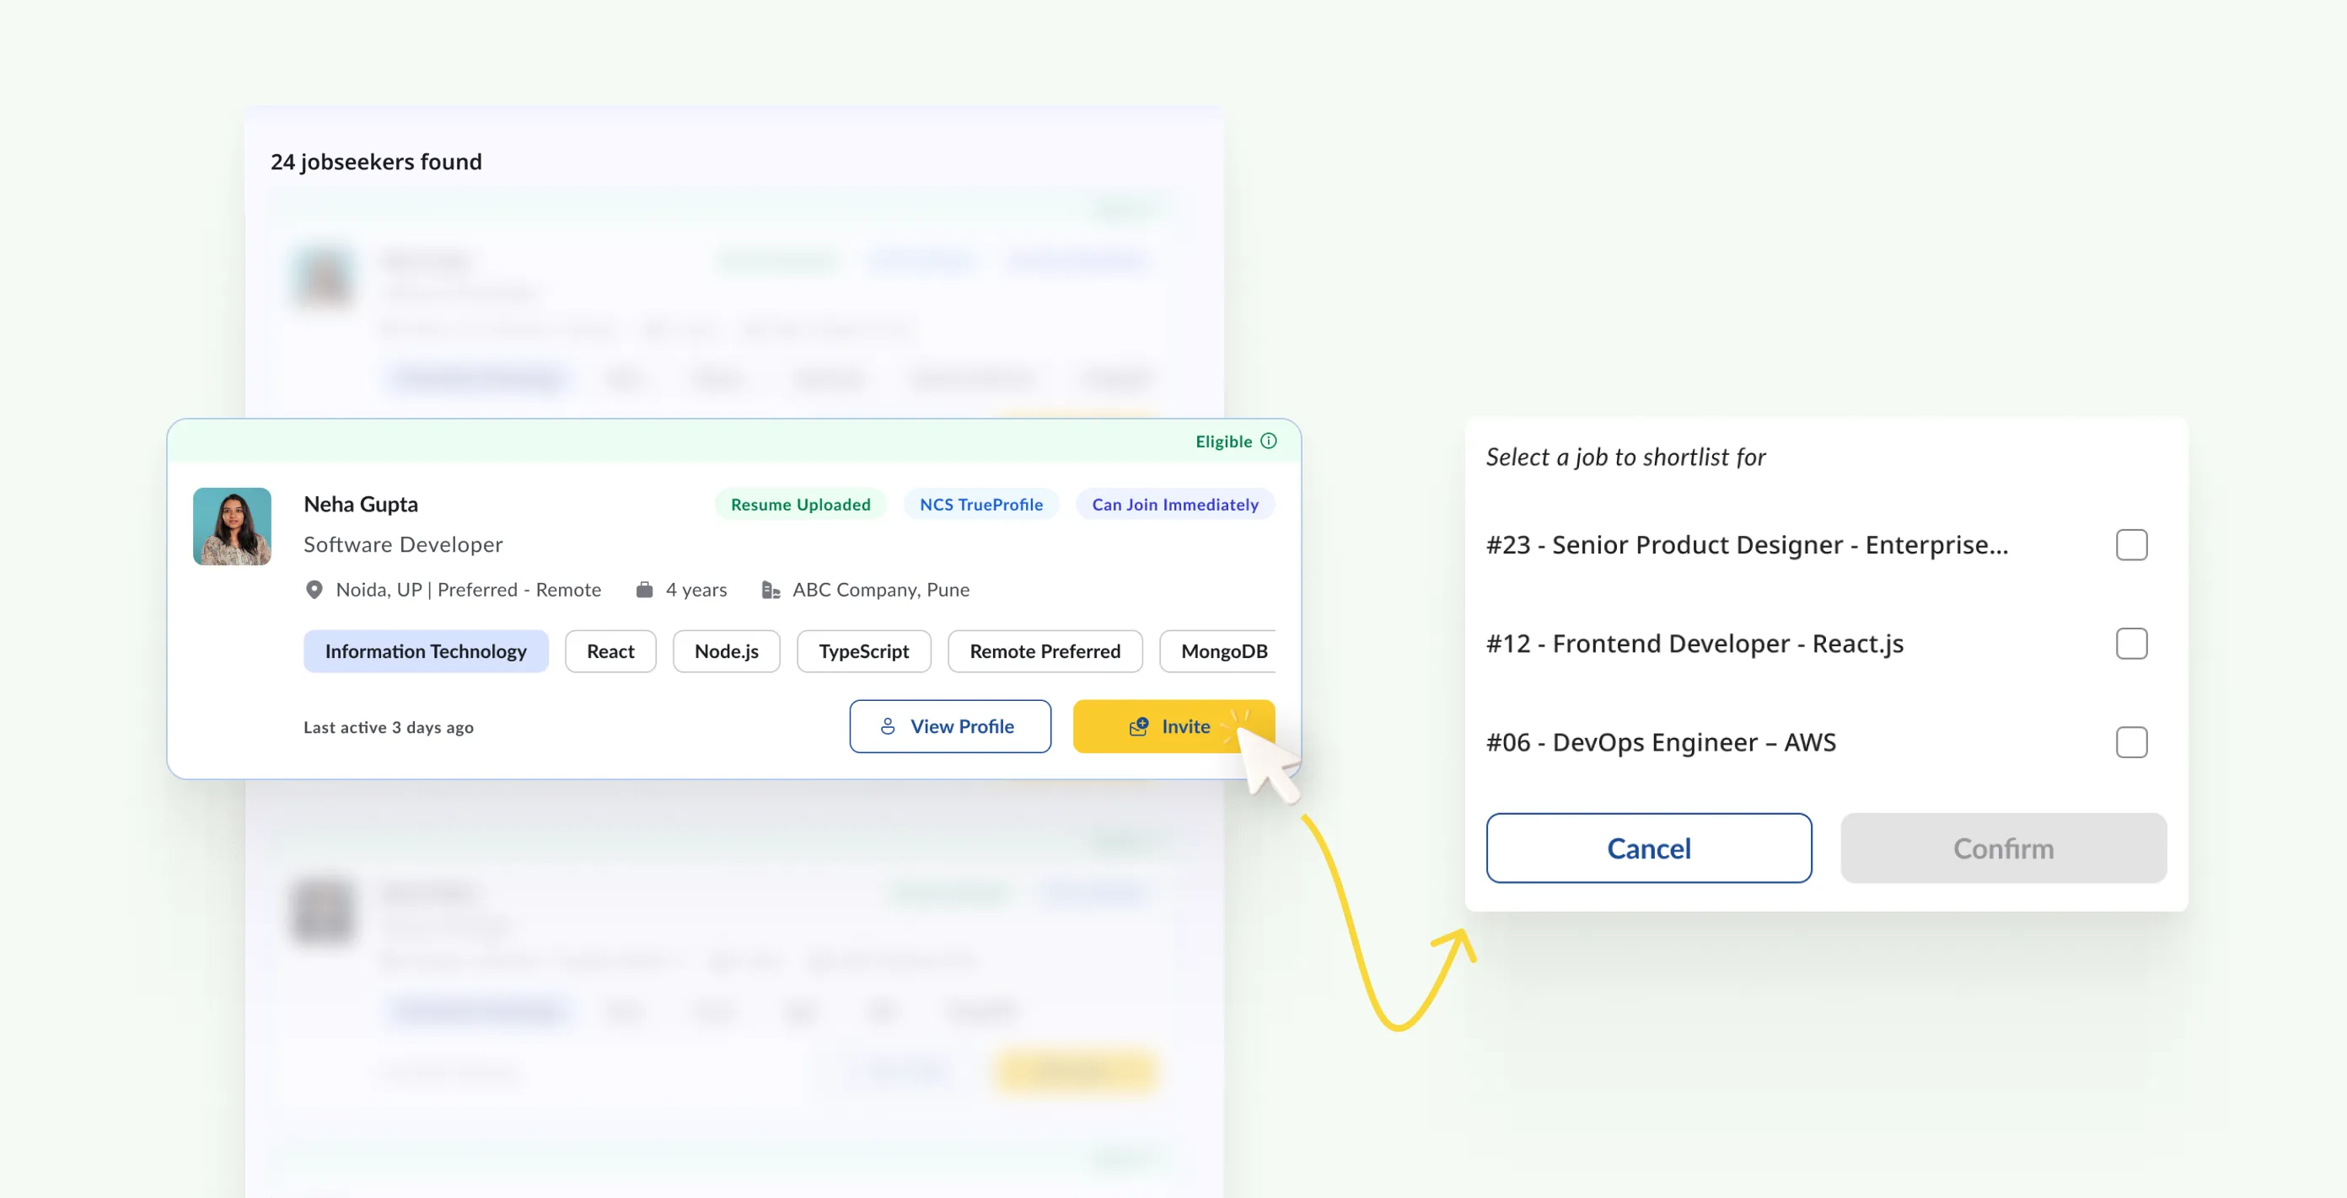
Task: Click the briefcase experience icon
Action: tap(644, 590)
